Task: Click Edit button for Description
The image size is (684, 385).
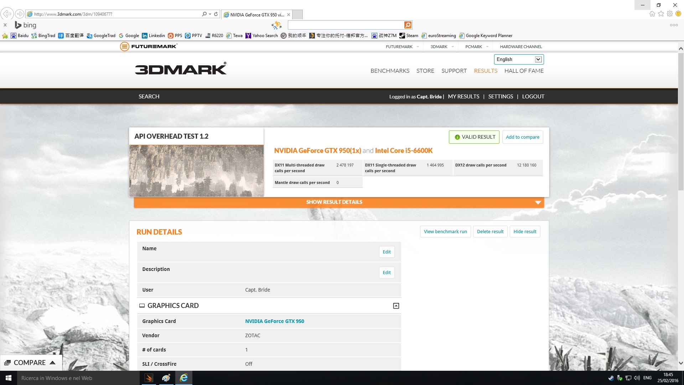Action: pyautogui.click(x=387, y=273)
